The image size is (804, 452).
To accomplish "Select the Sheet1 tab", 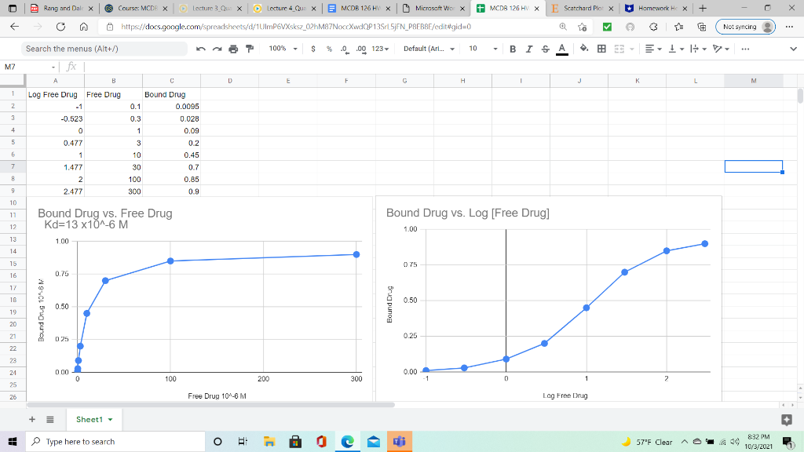I will click(94, 419).
